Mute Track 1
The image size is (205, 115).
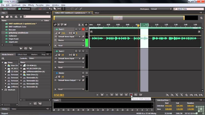[x=76, y=29]
